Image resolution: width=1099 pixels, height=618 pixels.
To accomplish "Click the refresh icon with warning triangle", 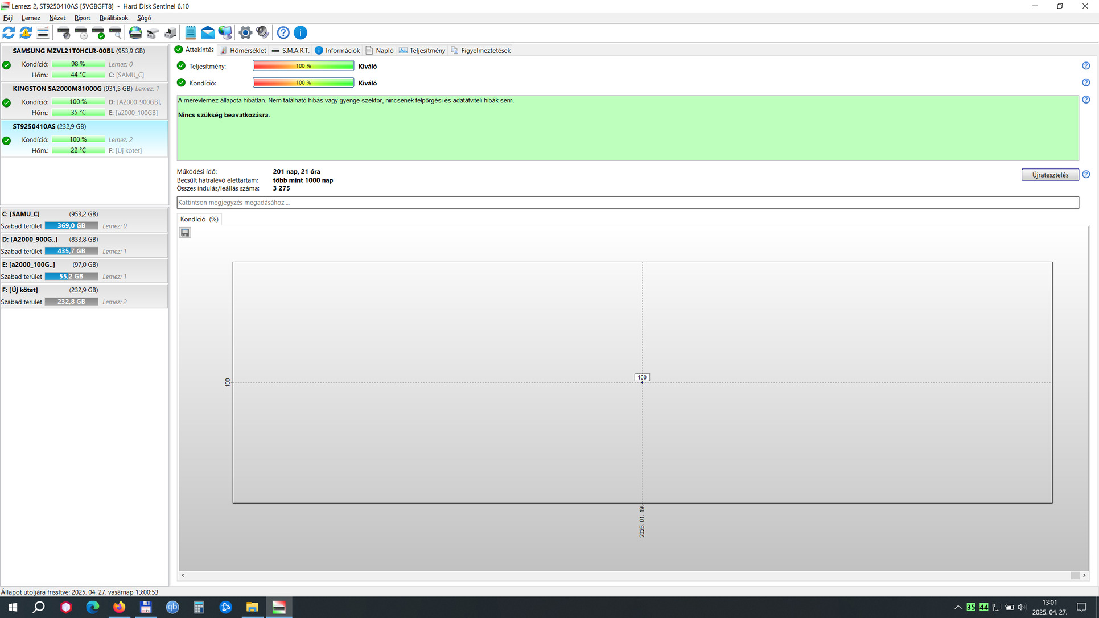I will [26, 33].
